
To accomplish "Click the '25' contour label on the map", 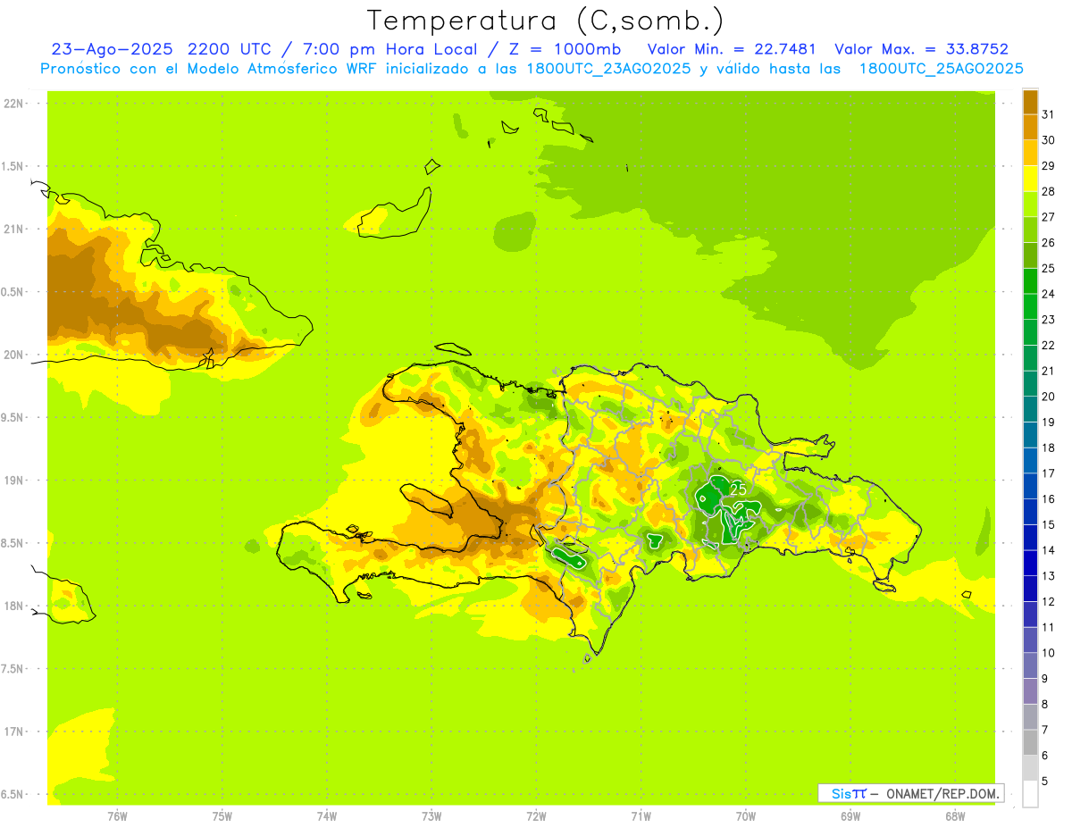I will 738,489.
